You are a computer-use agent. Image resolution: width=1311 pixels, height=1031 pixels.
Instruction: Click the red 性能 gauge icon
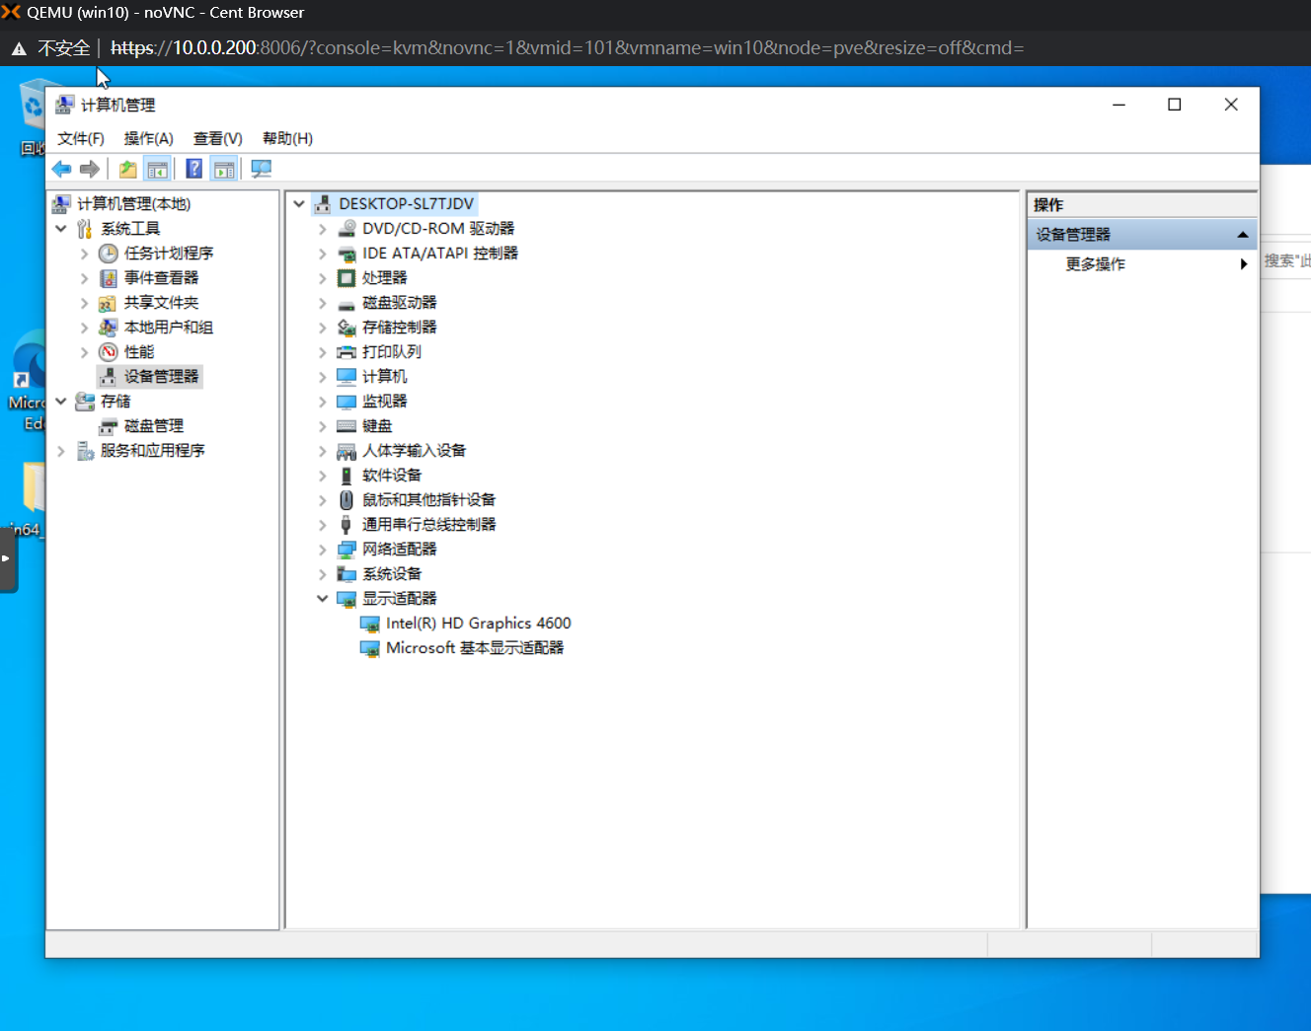point(109,352)
